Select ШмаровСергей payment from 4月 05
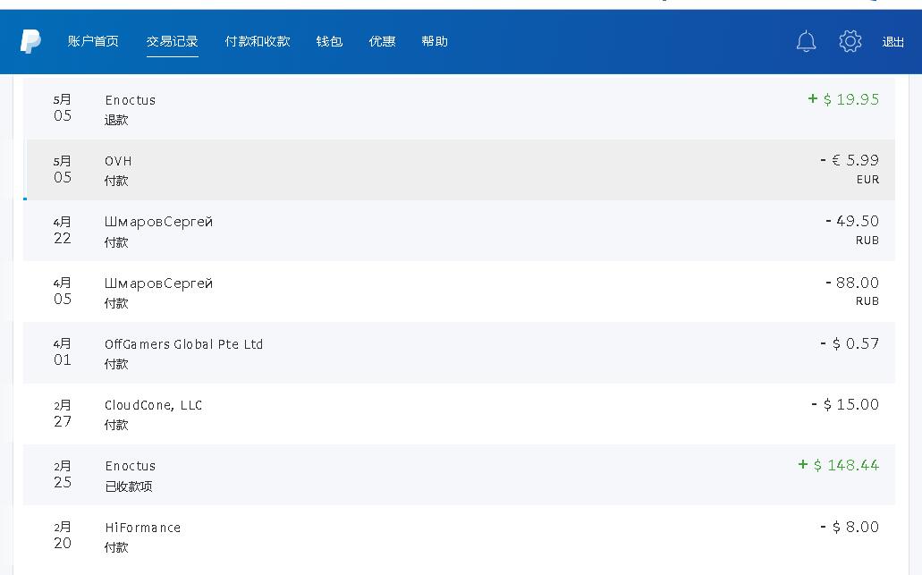Image resolution: width=922 pixels, height=575 pixels. [x=459, y=292]
